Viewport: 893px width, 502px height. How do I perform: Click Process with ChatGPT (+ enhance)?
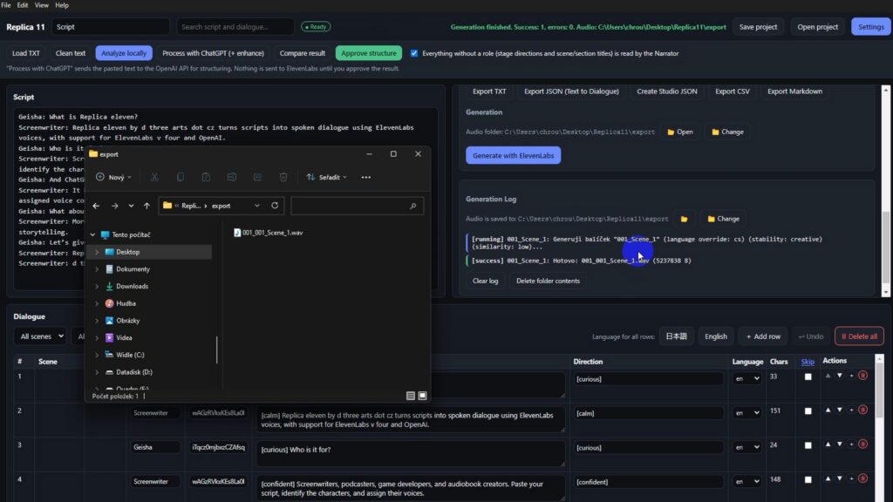pos(213,53)
